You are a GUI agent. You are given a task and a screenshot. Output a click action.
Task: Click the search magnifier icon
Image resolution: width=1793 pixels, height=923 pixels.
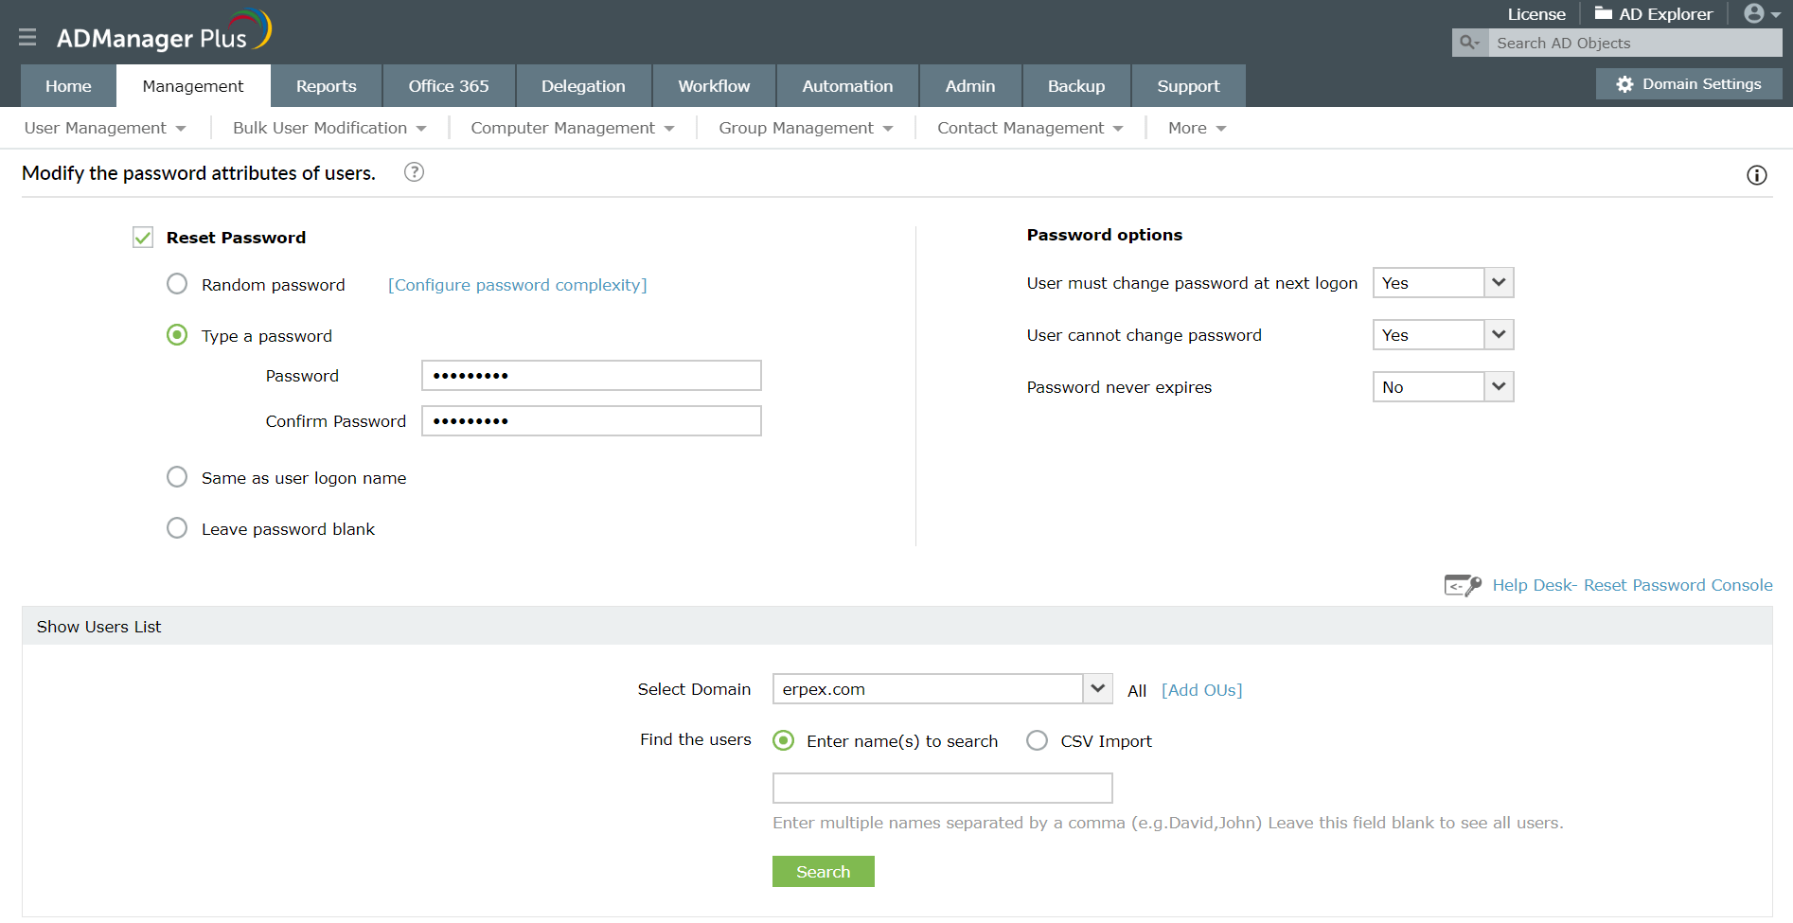tap(1469, 43)
